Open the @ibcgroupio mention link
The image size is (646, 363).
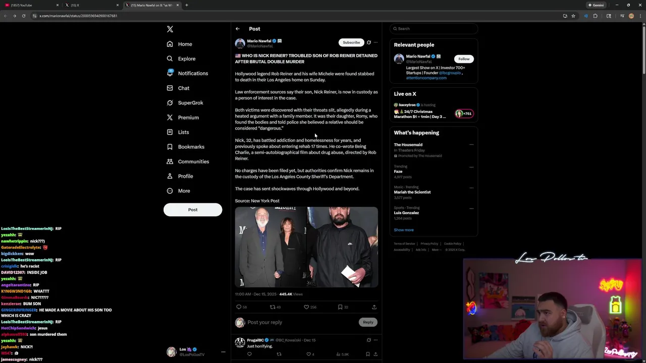coord(450,73)
